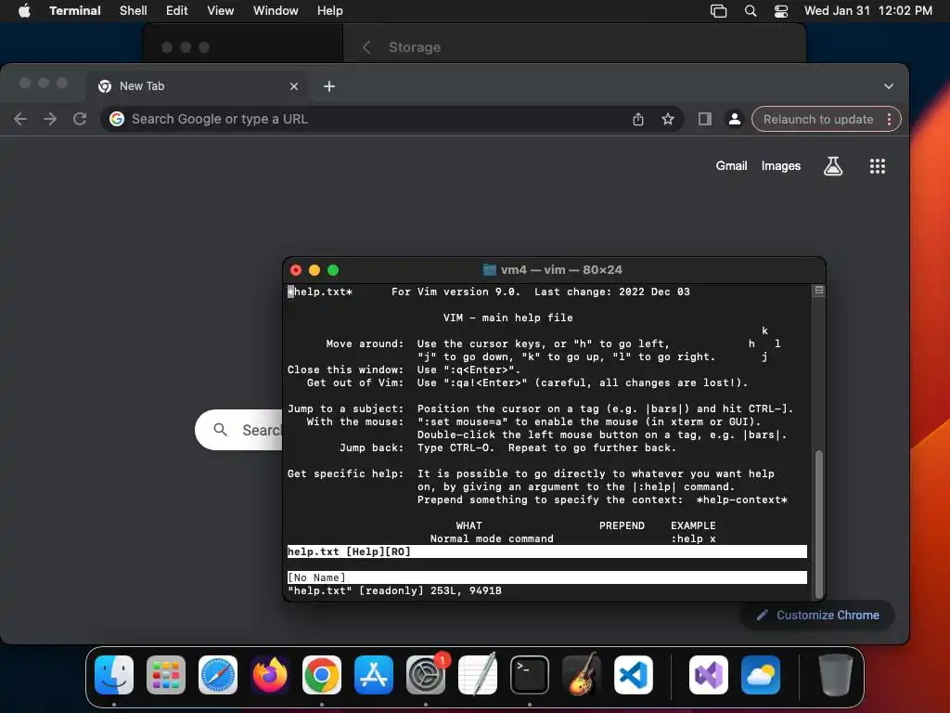This screenshot has width=950, height=713.
Task: Click the "VIM - main help file" line
Action: point(507,318)
